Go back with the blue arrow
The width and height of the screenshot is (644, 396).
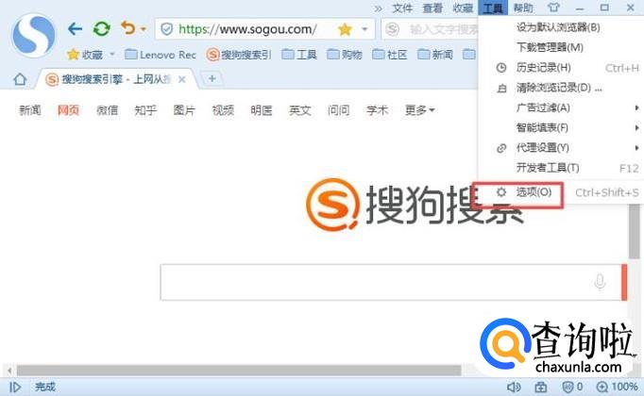click(76, 28)
